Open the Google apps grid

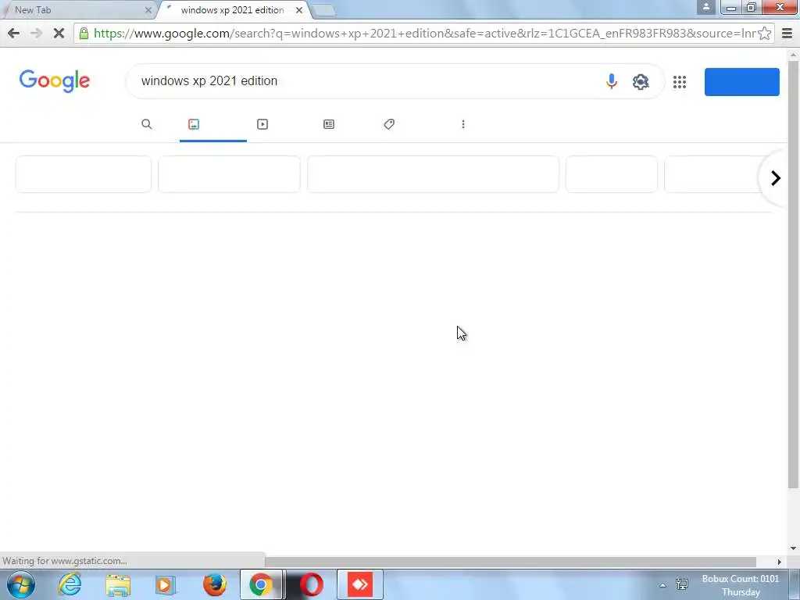coord(680,81)
